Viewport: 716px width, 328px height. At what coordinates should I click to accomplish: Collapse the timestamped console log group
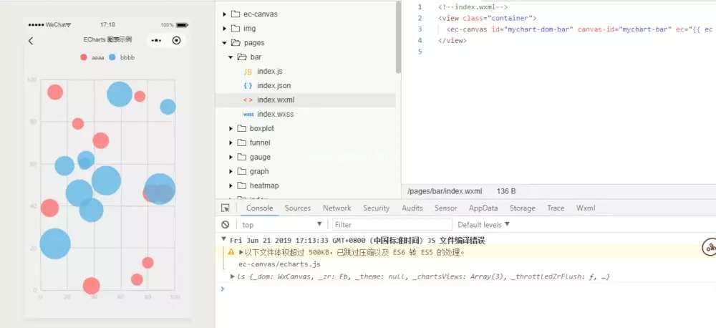pyautogui.click(x=224, y=240)
